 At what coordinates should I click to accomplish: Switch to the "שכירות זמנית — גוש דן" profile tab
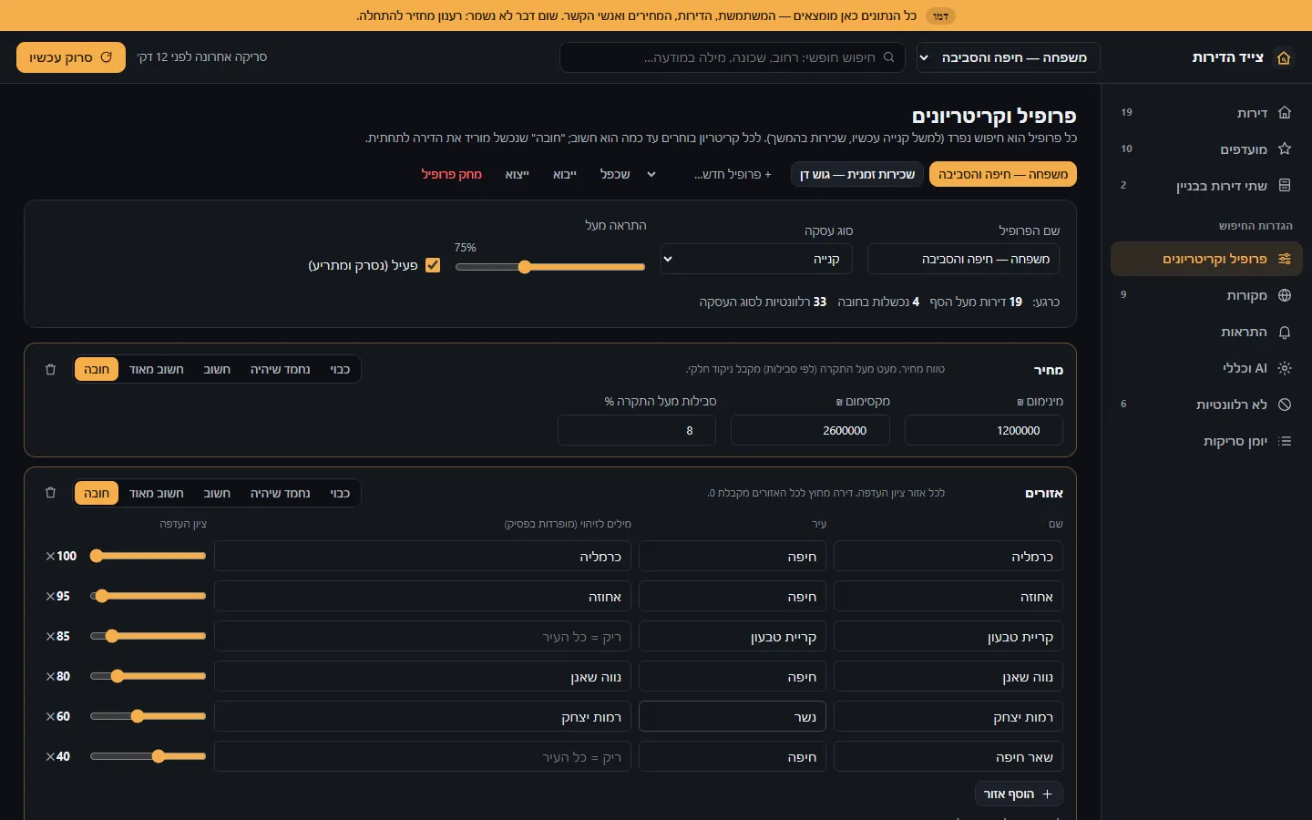(857, 174)
